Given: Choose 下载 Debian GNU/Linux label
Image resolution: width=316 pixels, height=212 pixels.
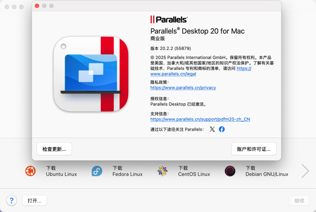Looking at the screenshot, I should [267, 171].
